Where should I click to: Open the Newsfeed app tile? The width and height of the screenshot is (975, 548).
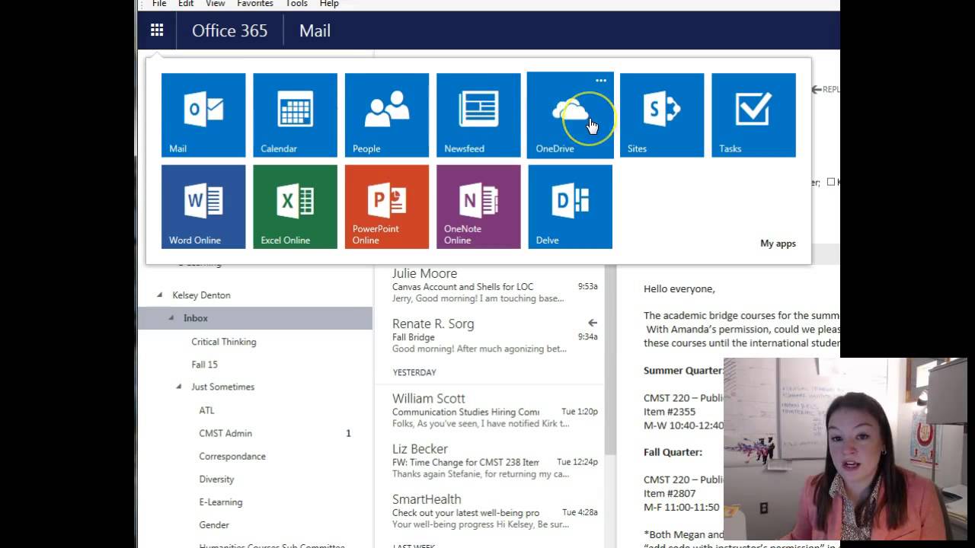(478, 115)
